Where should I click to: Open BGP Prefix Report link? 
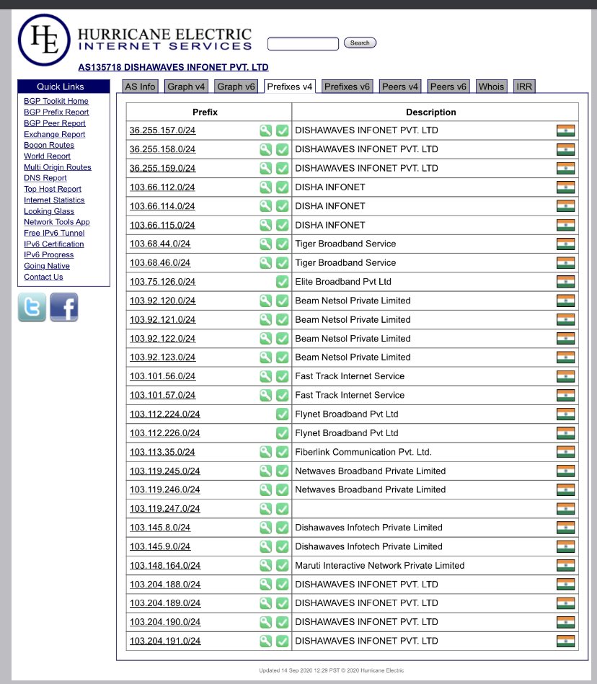click(x=56, y=112)
